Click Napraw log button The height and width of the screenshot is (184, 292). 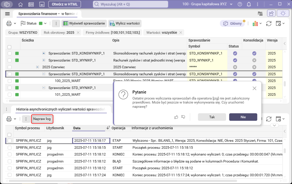(x=42, y=119)
